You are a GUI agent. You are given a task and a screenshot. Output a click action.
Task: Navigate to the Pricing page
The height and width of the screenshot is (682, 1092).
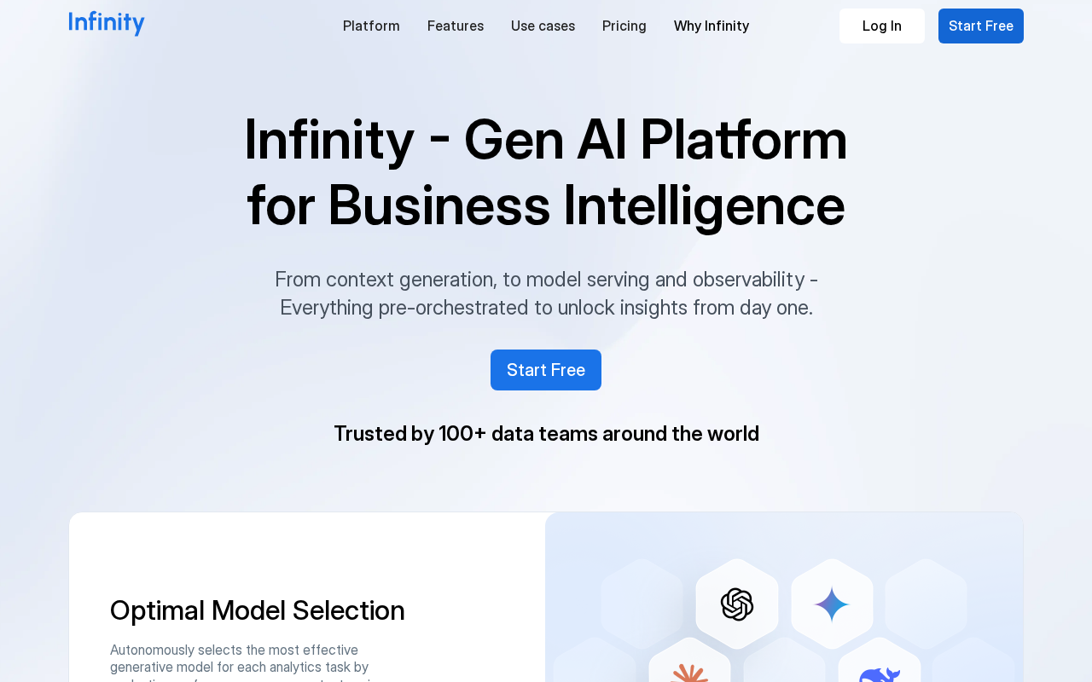pyautogui.click(x=624, y=26)
